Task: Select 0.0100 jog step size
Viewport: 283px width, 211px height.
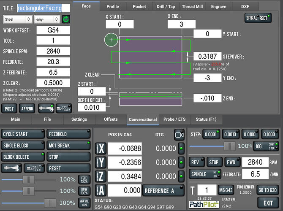Action: pos(250,134)
